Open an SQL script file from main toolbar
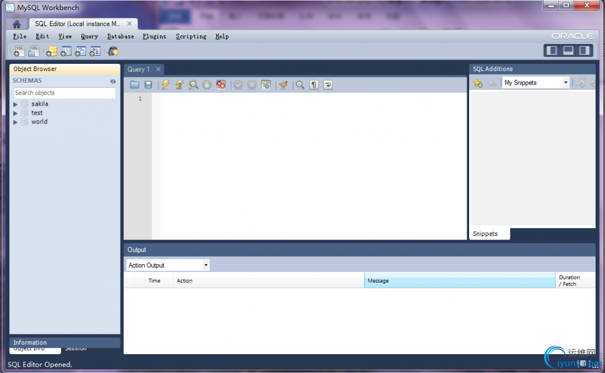 (x=34, y=51)
